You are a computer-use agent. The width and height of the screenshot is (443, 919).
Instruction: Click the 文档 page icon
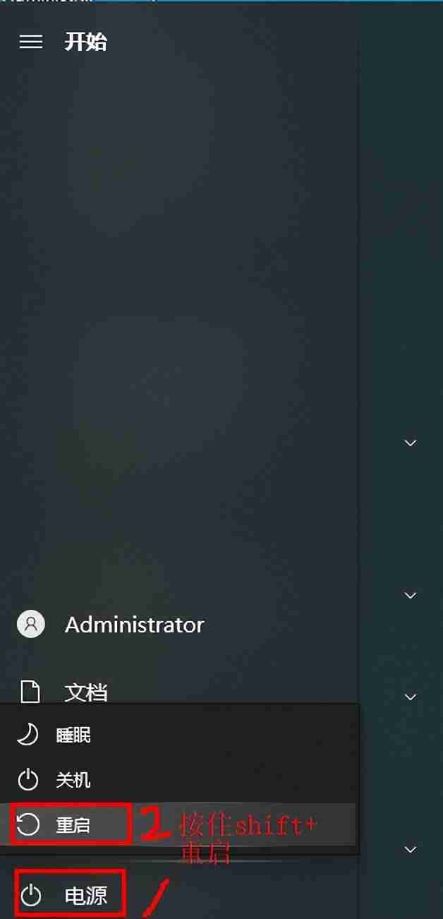pos(30,692)
